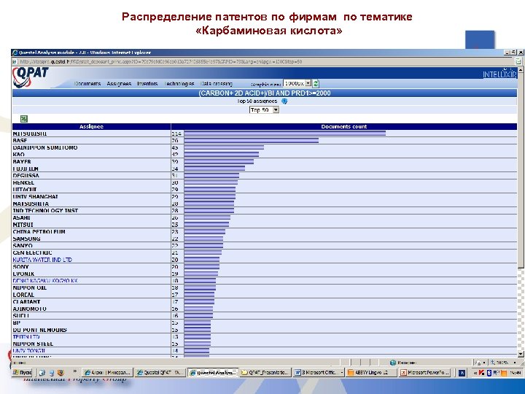Click the vertical scrollbar thumb
525x394 pixels.
[521, 171]
